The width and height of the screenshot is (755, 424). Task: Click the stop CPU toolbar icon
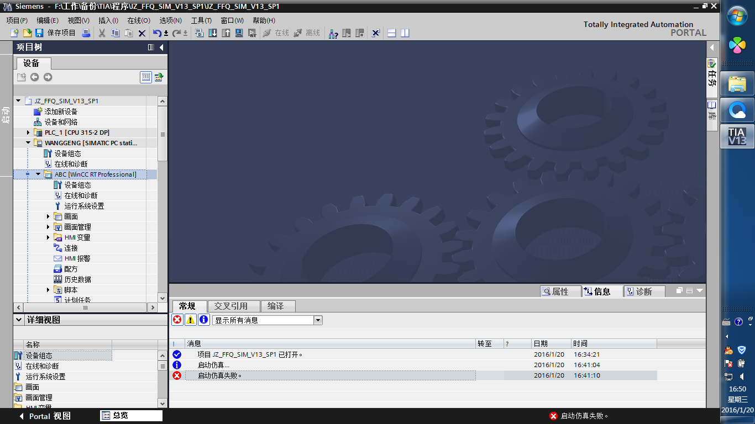[x=360, y=33]
